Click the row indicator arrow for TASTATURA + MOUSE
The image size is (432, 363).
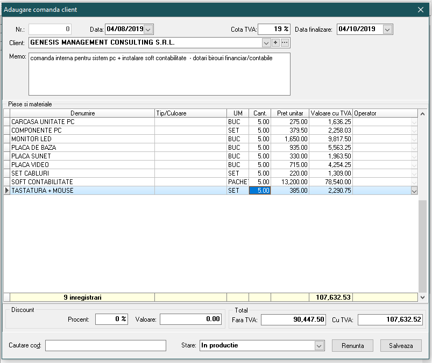tap(6, 191)
